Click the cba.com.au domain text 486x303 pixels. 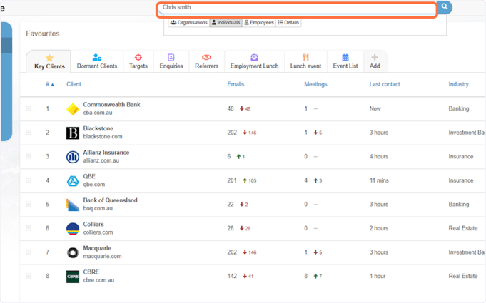point(98,113)
